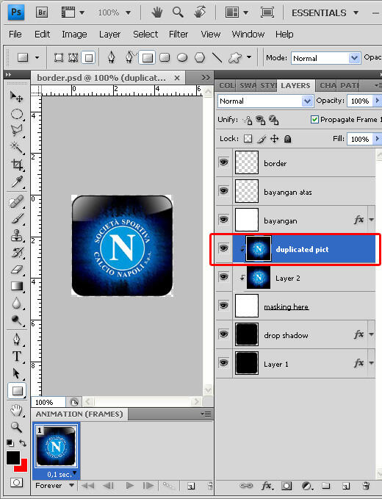
Task: Choose the Type tool
Action: 17,356
